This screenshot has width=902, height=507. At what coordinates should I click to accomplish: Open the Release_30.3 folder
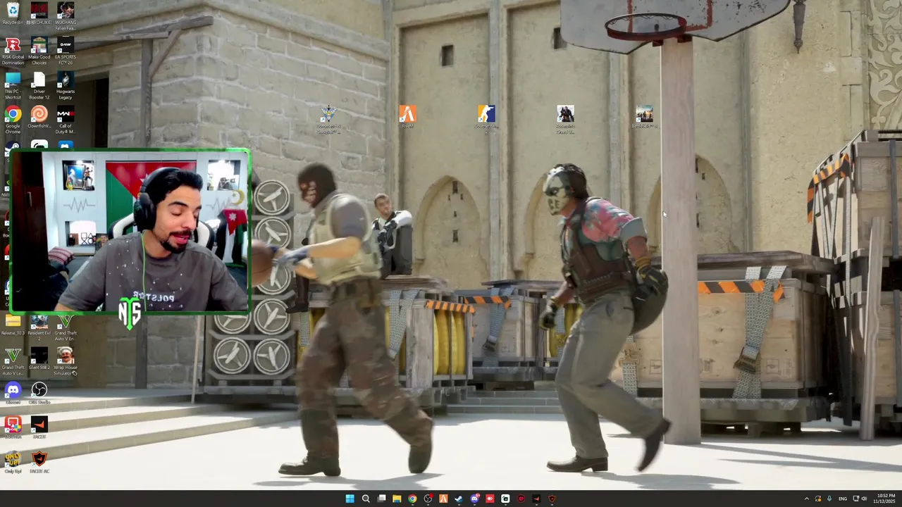pyautogui.click(x=13, y=325)
